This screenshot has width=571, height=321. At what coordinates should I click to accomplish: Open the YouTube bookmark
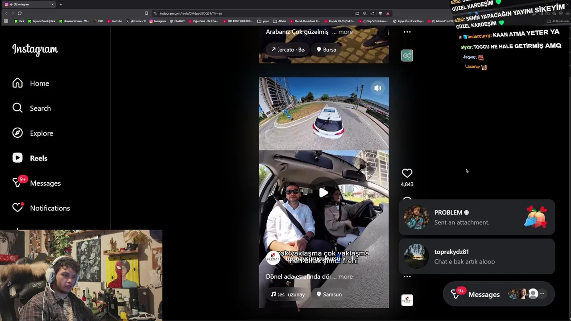pos(115,21)
